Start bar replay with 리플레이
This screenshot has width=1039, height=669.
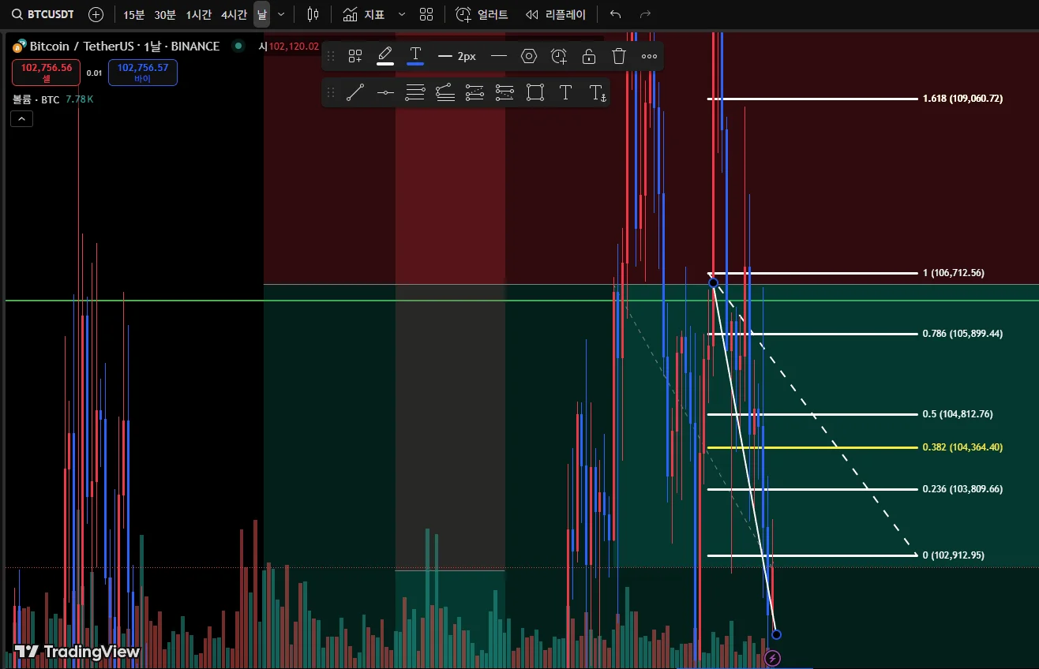[556, 14]
